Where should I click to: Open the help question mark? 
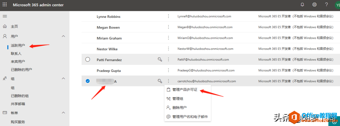(x=326, y=5)
